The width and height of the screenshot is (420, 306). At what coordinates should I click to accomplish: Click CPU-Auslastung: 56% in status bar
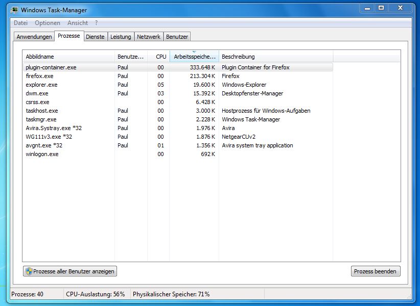point(96,294)
